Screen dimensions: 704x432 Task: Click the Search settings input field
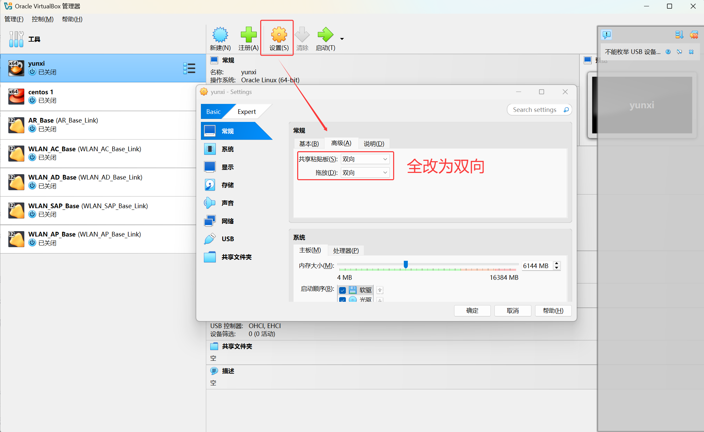coord(539,110)
